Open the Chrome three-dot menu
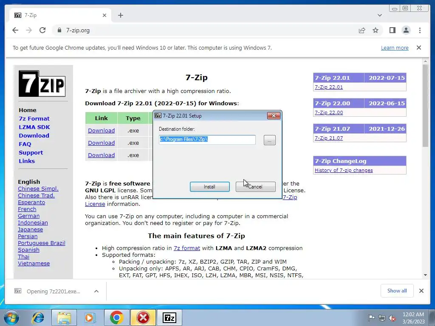The width and height of the screenshot is (435, 326). click(x=420, y=30)
